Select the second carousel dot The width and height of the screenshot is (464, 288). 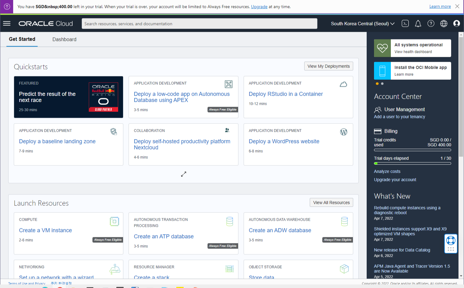coord(382,83)
